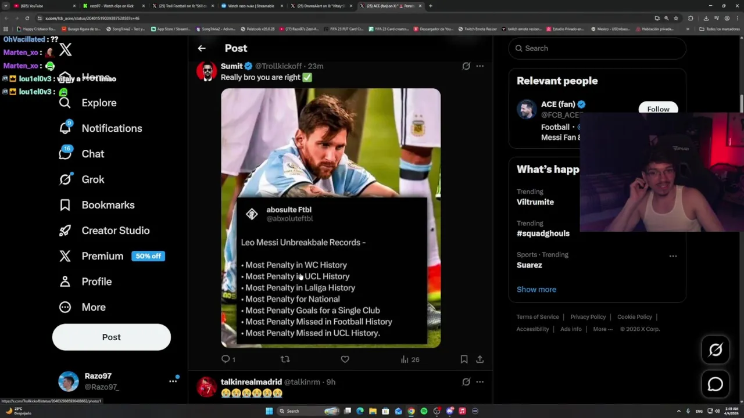Open the Accessibility footer link

pyautogui.click(x=532, y=329)
